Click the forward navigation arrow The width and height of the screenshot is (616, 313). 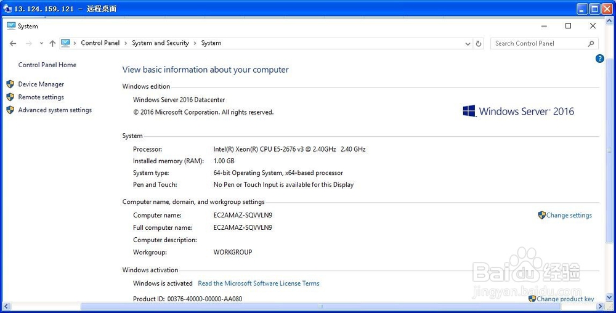pos(28,44)
